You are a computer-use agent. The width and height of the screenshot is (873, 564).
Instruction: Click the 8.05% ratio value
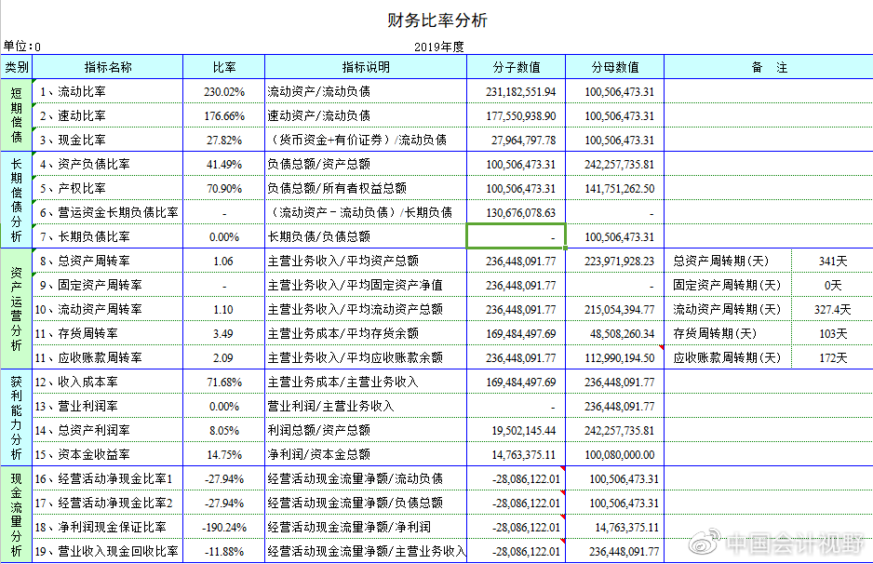pyautogui.click(x=223, y=430)
